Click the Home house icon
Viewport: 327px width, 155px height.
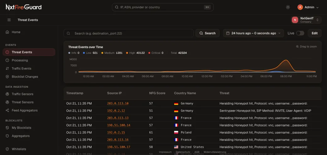pyautogui.click(x=7, y=32)
